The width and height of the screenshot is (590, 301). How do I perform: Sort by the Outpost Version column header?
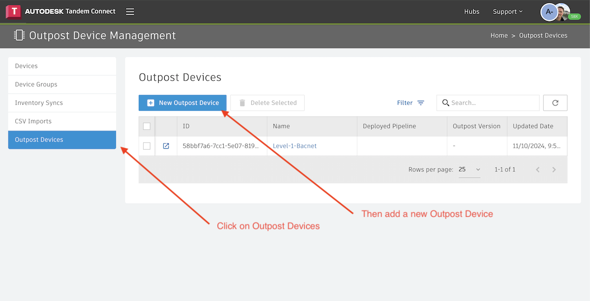[x=477, y=126]
